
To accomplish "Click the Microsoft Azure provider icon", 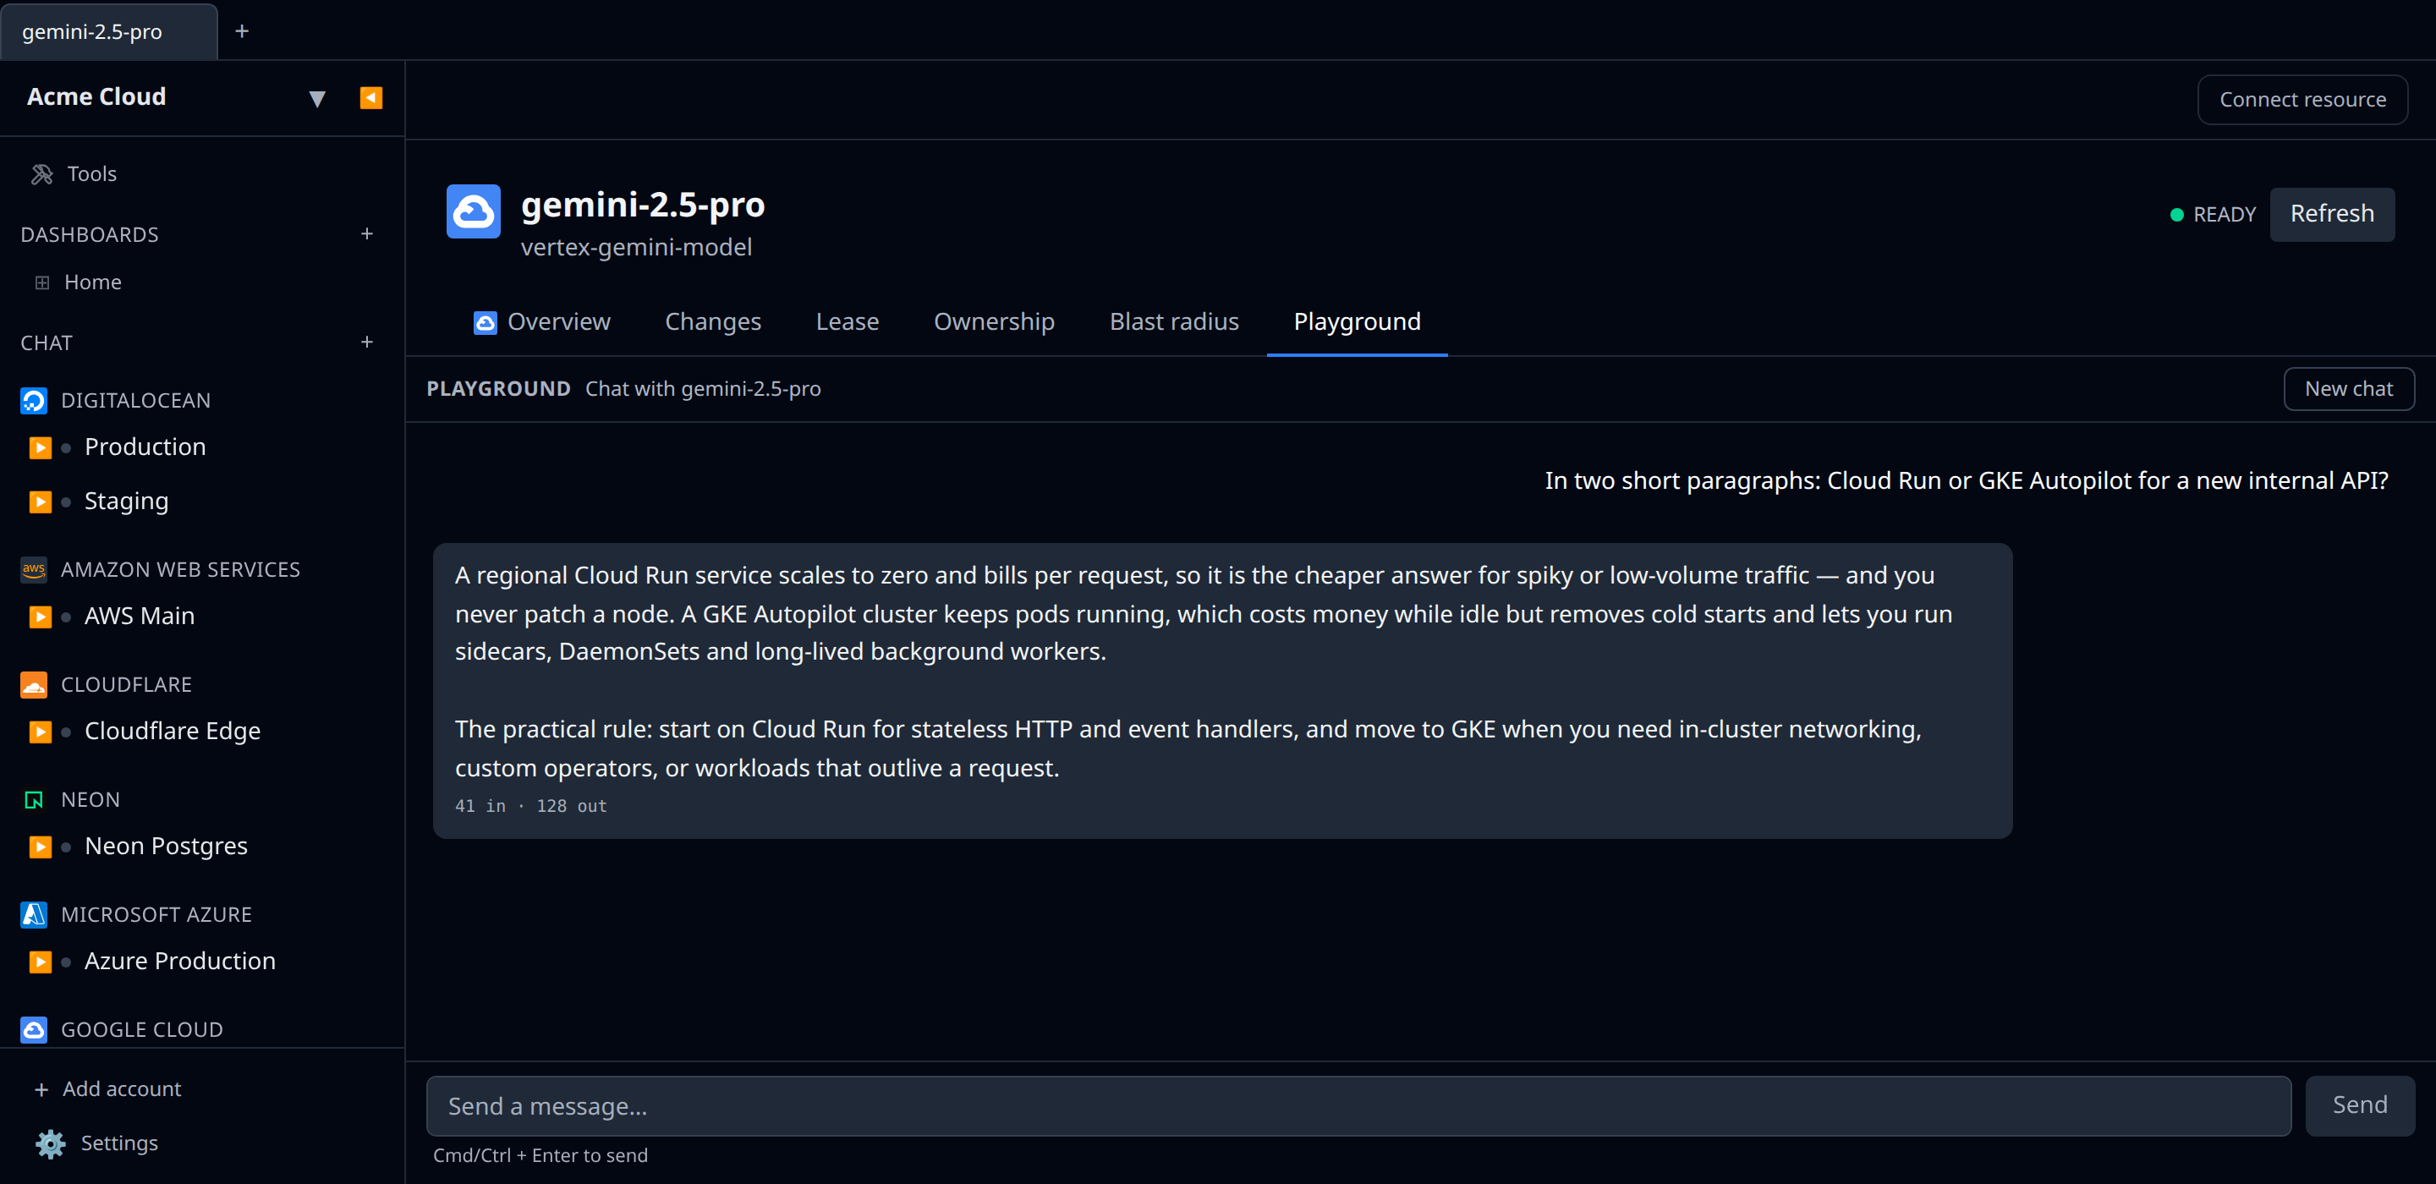I will [x=34, y=913].
